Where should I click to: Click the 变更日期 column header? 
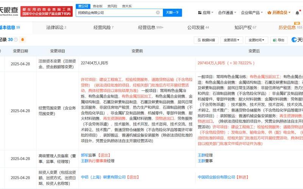pyautogui.click(x=20, y=51)
